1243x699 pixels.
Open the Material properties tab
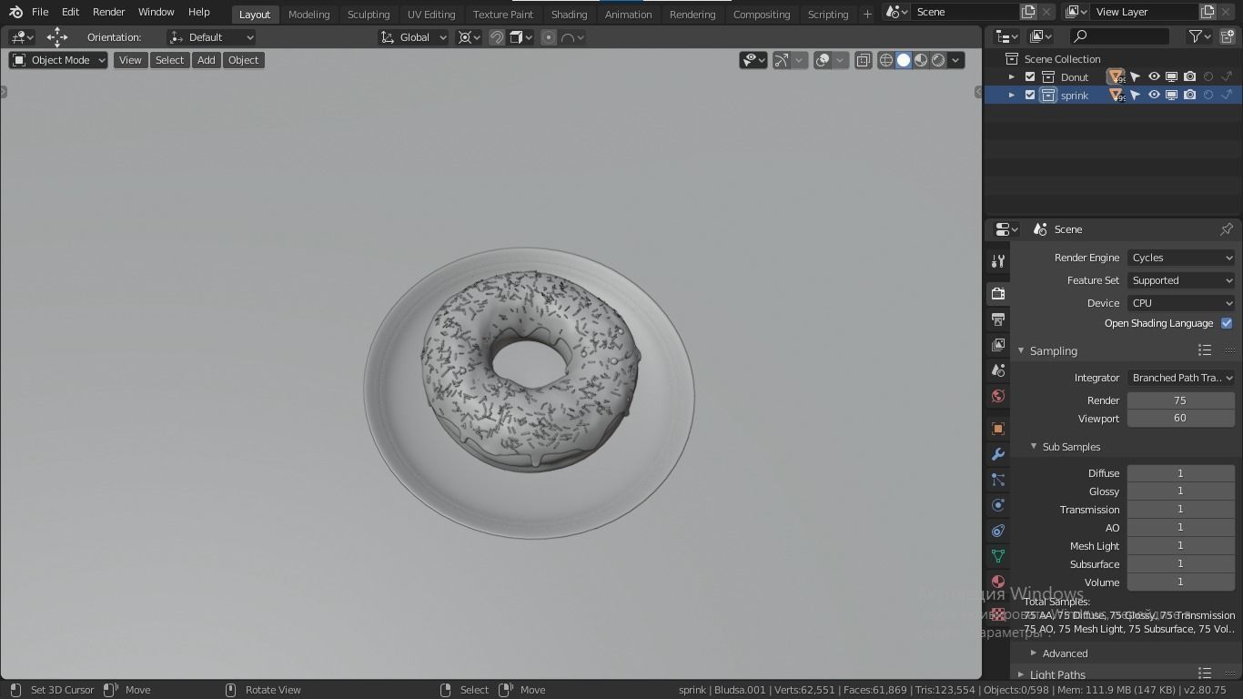tap(998, 582)
